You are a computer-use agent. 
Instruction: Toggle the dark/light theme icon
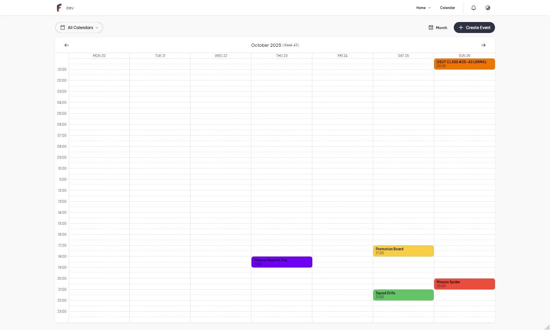click(488, 8)
